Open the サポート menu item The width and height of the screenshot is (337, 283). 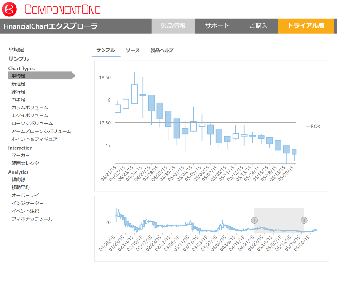tap(217, 26)
